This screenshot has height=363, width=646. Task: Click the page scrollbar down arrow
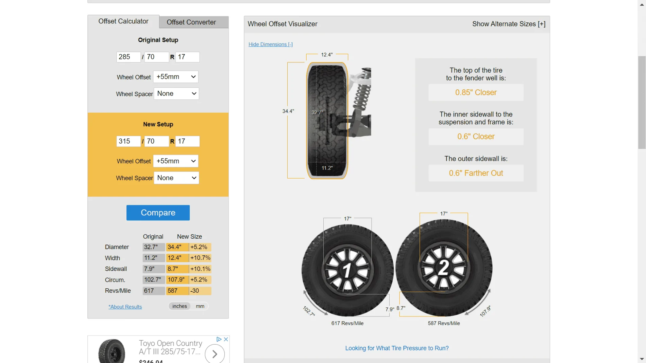point(642,359)
